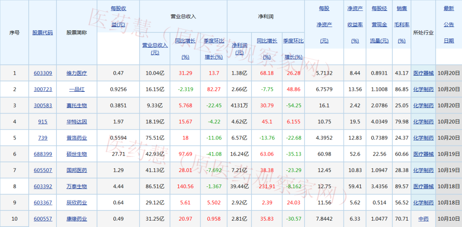462x227 pixels.
Task: Open 一品红 stock name link
Action: pyautogui.click(x=77, y=89)
